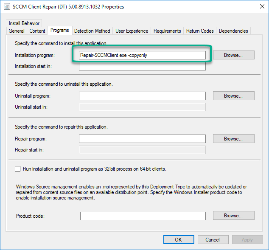Open the General tab

click(x=17, y=31)
